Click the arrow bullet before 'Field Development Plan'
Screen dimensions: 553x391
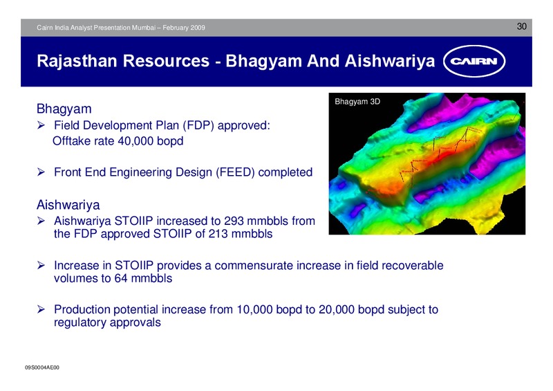pos(41,125)
